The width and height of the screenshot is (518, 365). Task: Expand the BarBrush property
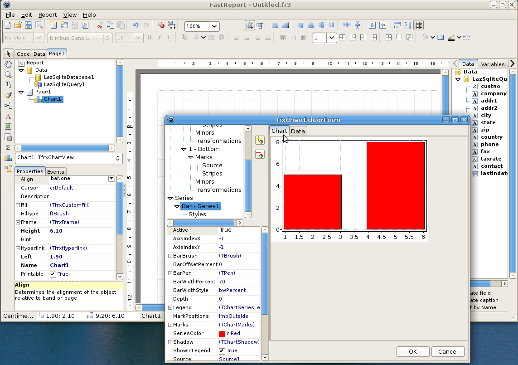pyautogui.click(x=170, y=256)
